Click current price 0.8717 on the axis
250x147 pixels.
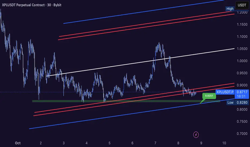pyautogui.click(x=242, y=92)
